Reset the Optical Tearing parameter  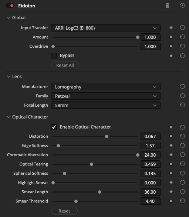point(182,164)
